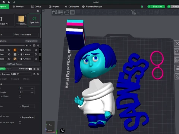Expand the Print plate dropdown arrow
This screenshot has width=179, height=134.
[x=169, y=7]
